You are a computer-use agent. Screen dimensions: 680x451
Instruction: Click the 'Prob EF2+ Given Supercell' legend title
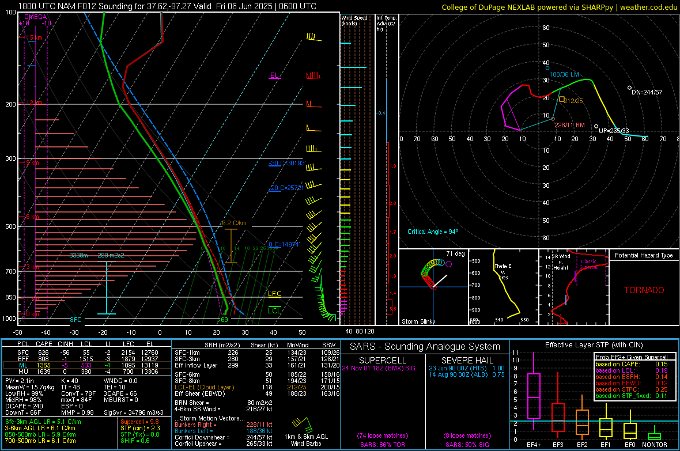coord(632,357)
